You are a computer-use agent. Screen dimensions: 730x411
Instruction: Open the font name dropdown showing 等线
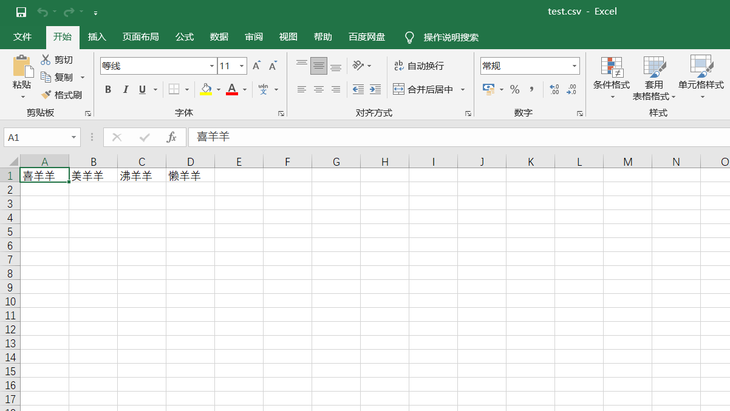[x=211, y=65]
